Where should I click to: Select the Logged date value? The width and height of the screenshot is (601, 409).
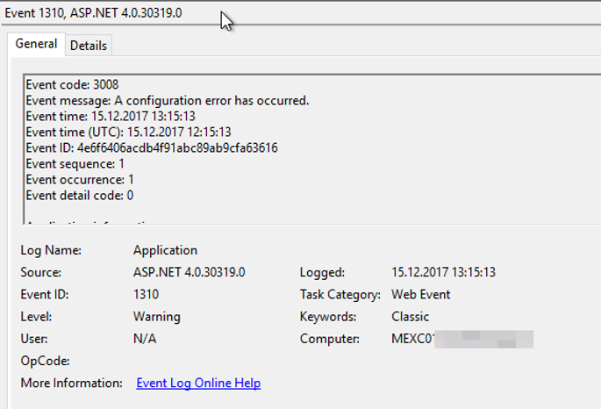pos(442,272)
